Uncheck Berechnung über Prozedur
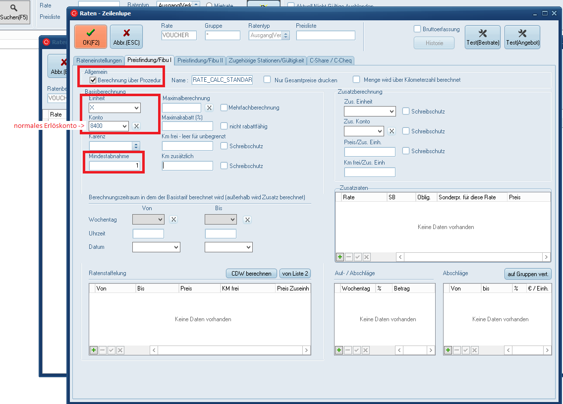The image size is (563, 404). click(93, 80)
